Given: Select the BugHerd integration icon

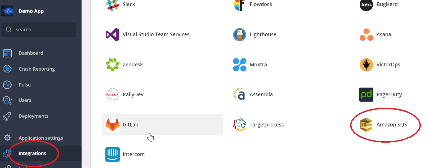Looking at the screenshot, I should click(x=366, y=5).
